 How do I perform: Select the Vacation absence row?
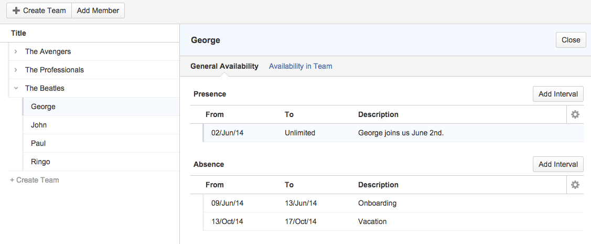pos(372,221)
